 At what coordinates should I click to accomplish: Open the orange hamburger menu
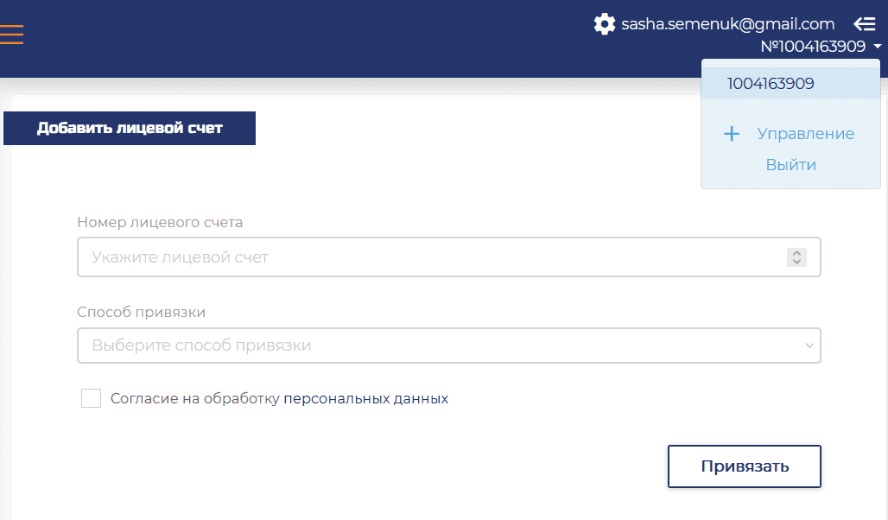click(x=11, y=34)
